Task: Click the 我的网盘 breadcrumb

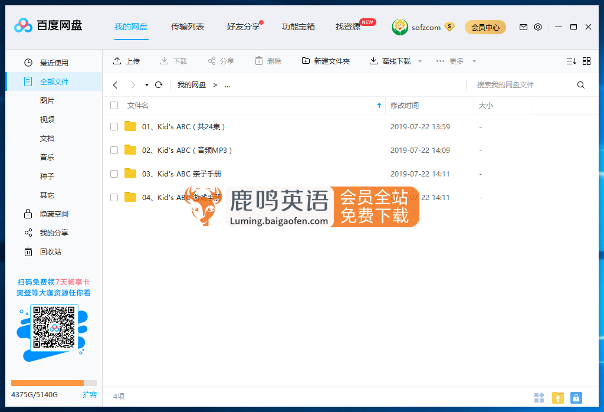Action: [192, 85]
